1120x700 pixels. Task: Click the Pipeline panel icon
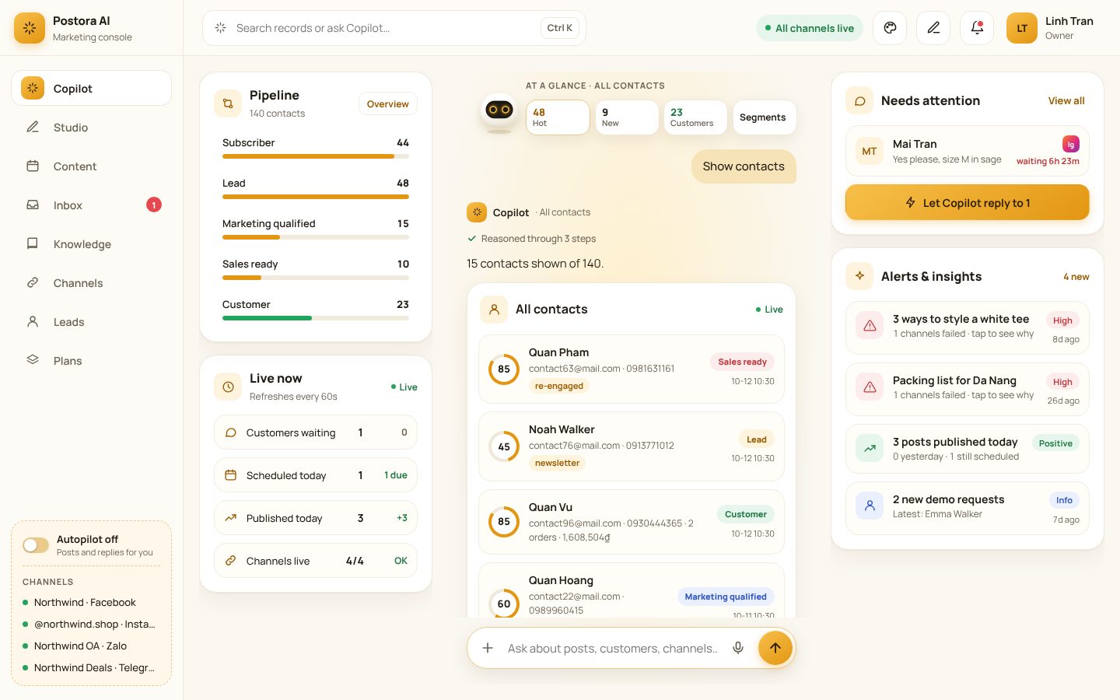pos(228,103)
